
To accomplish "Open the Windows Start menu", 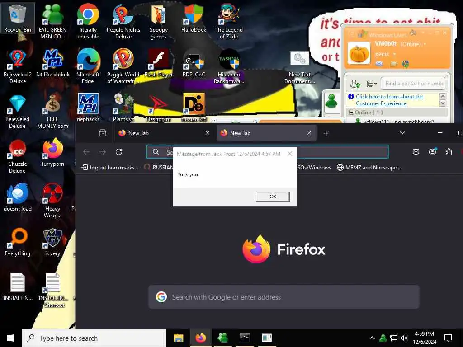I will [x=11, y=338].
